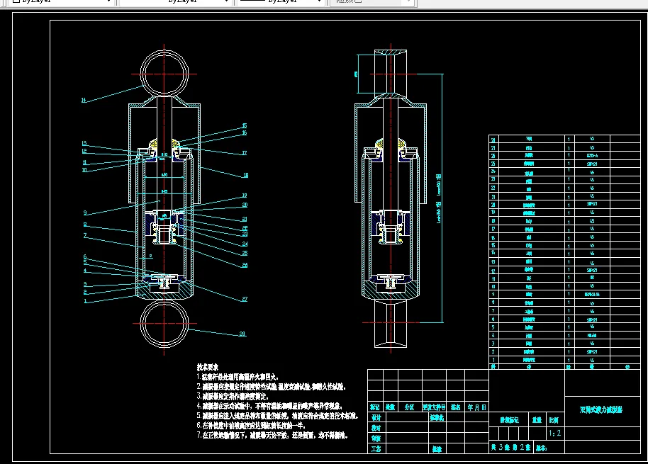
Task: Click the 比例 header cell in the title block
Action: (554, 420)
